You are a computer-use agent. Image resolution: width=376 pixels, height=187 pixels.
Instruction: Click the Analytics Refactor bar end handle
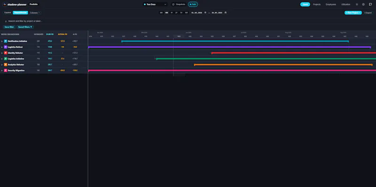coord(372,65)
